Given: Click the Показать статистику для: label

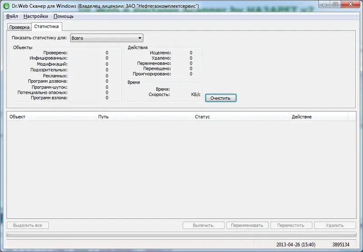Looking at the screenshot, I should 39,38.
